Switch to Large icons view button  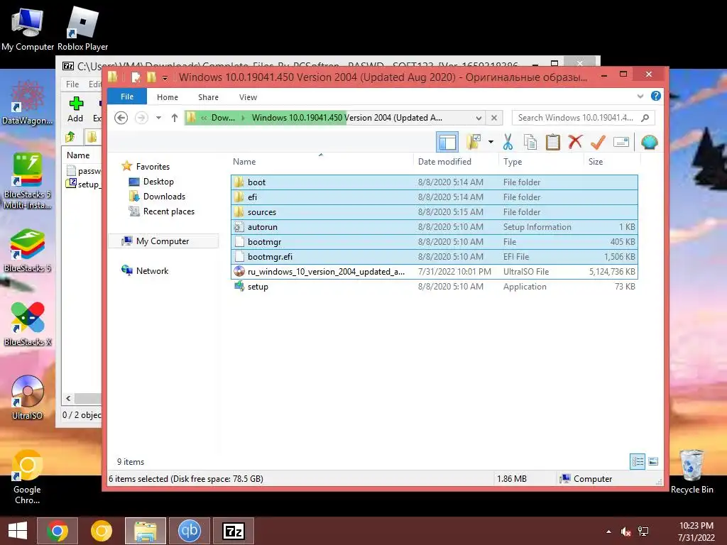653,461
